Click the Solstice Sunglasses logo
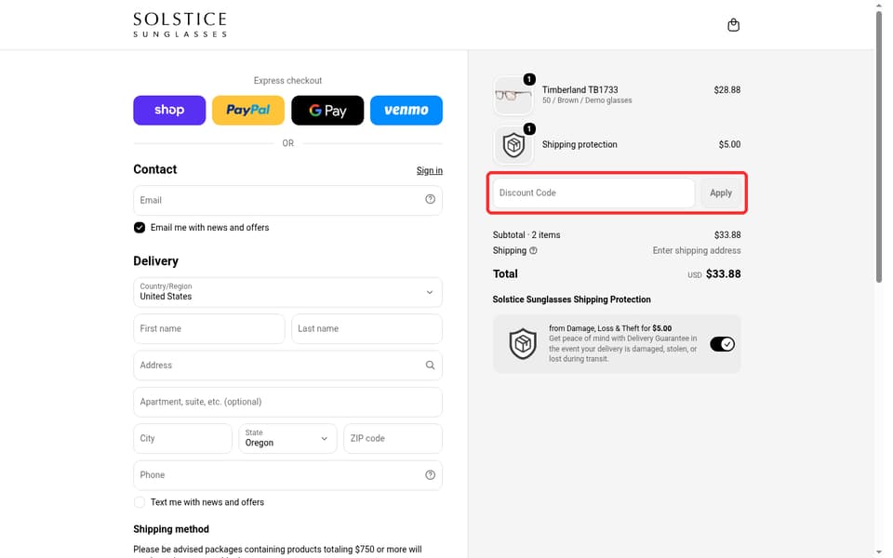 180,25
